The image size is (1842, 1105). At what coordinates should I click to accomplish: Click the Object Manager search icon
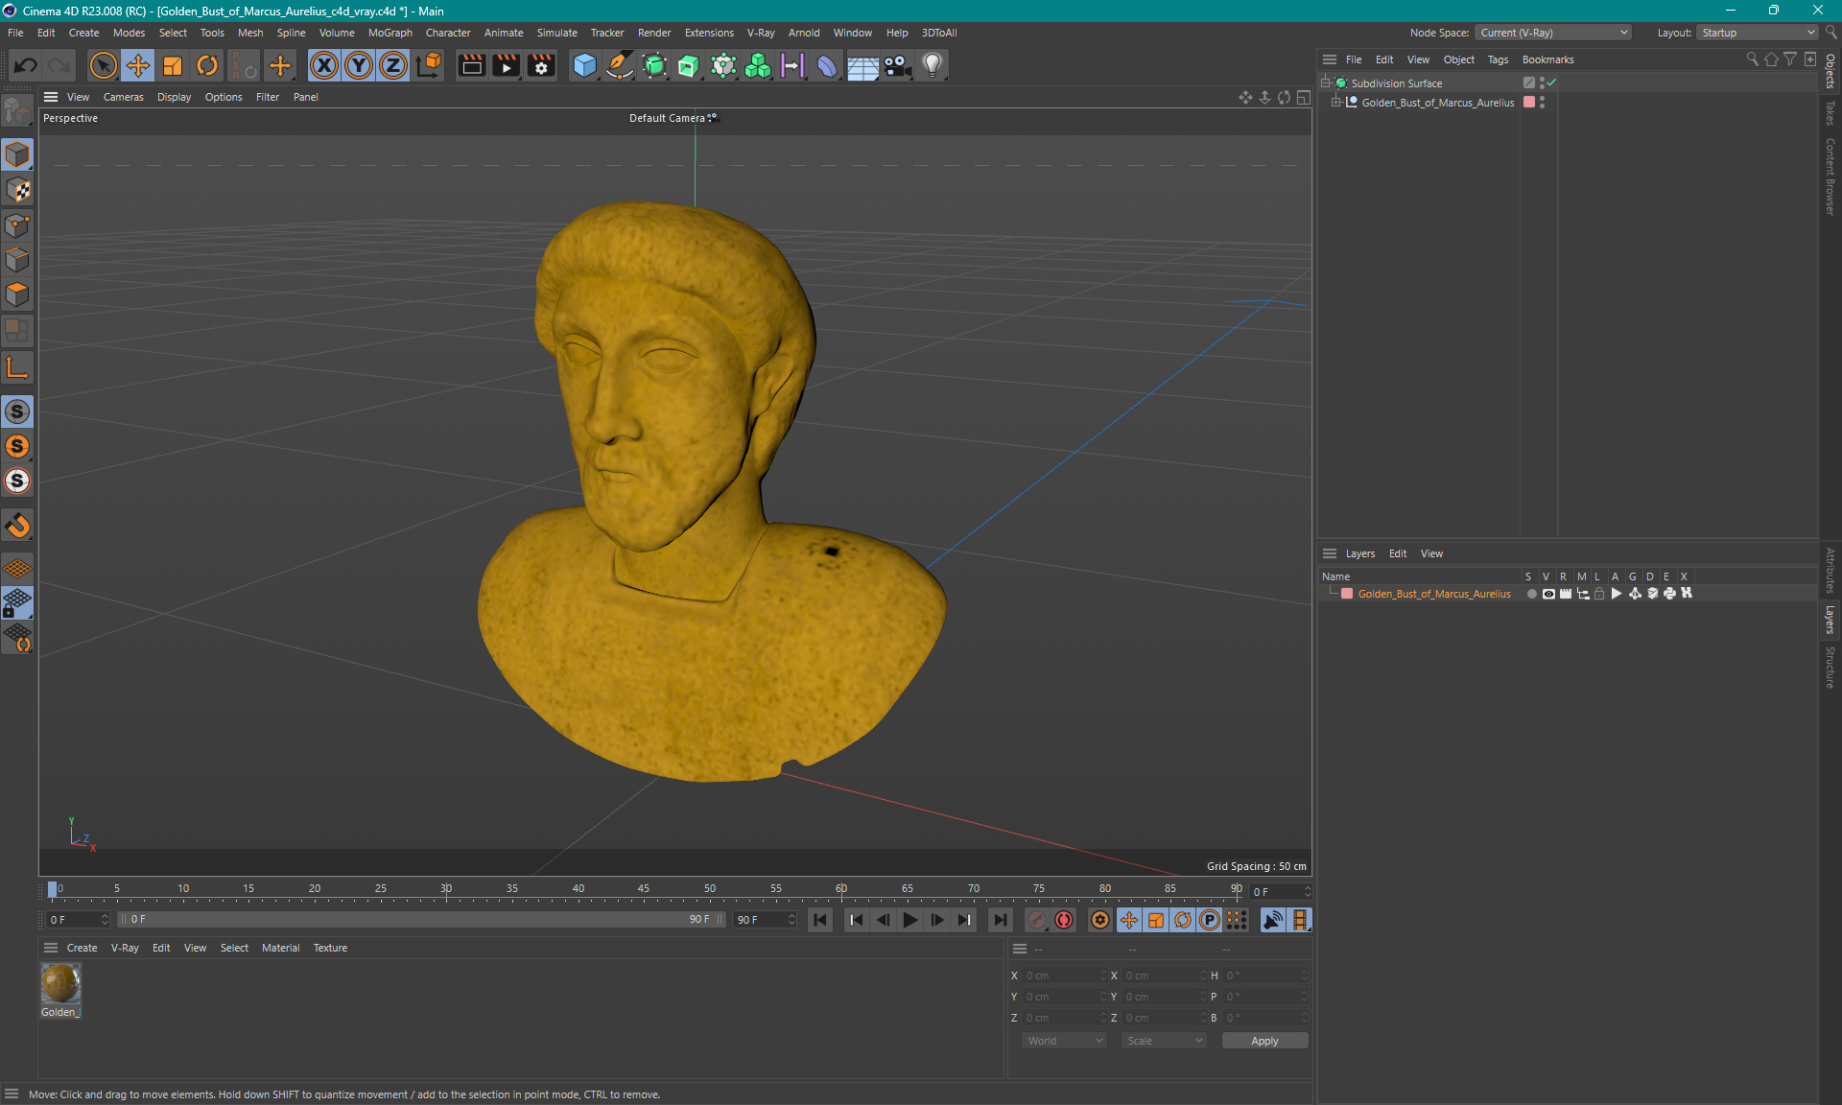pos(1752,59)
